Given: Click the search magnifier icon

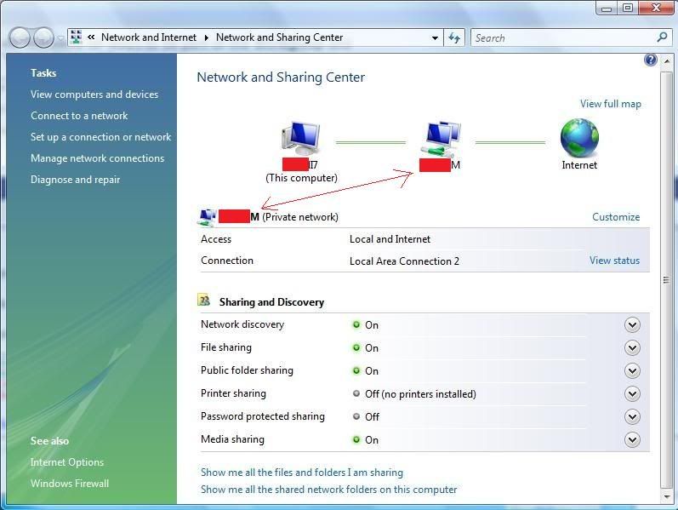Looking at the screenshot, I should (663, 37).
